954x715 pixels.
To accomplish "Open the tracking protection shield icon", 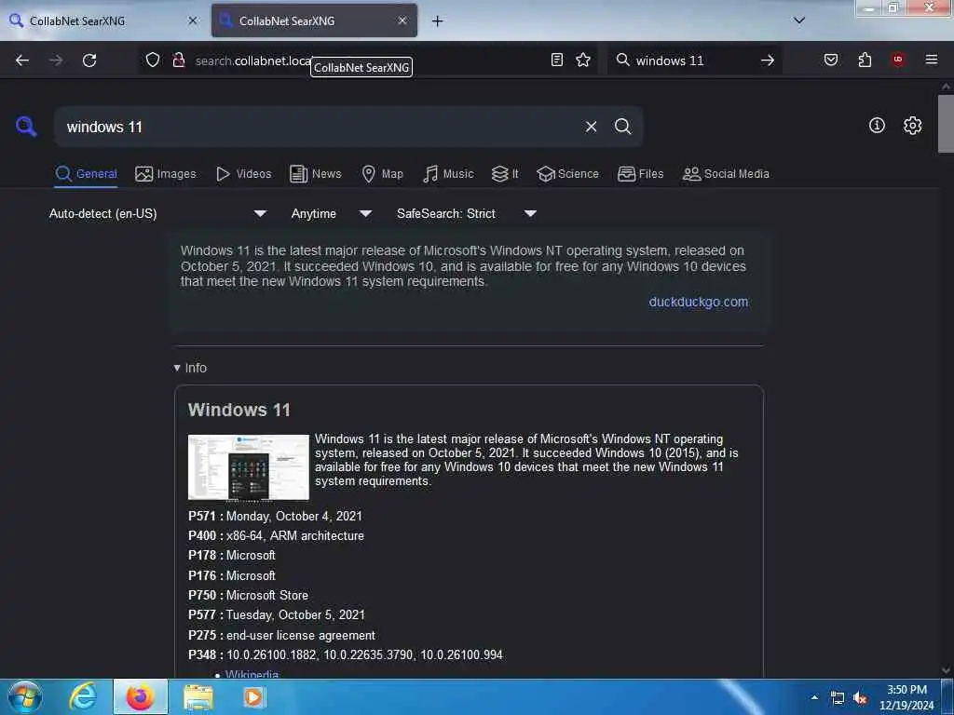I will [x=153, y=60].
